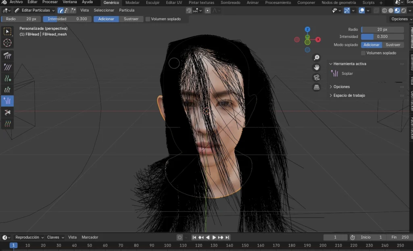Screen dimensions: 413x251
Task: Click the camera view icon in the viewport
Action: click(x=317, y=77)
